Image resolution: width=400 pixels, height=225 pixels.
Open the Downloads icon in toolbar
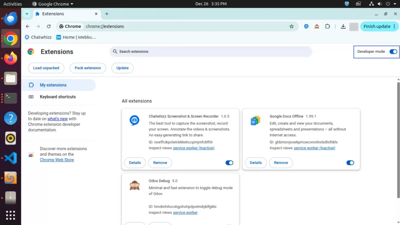[x=343, y=26]
